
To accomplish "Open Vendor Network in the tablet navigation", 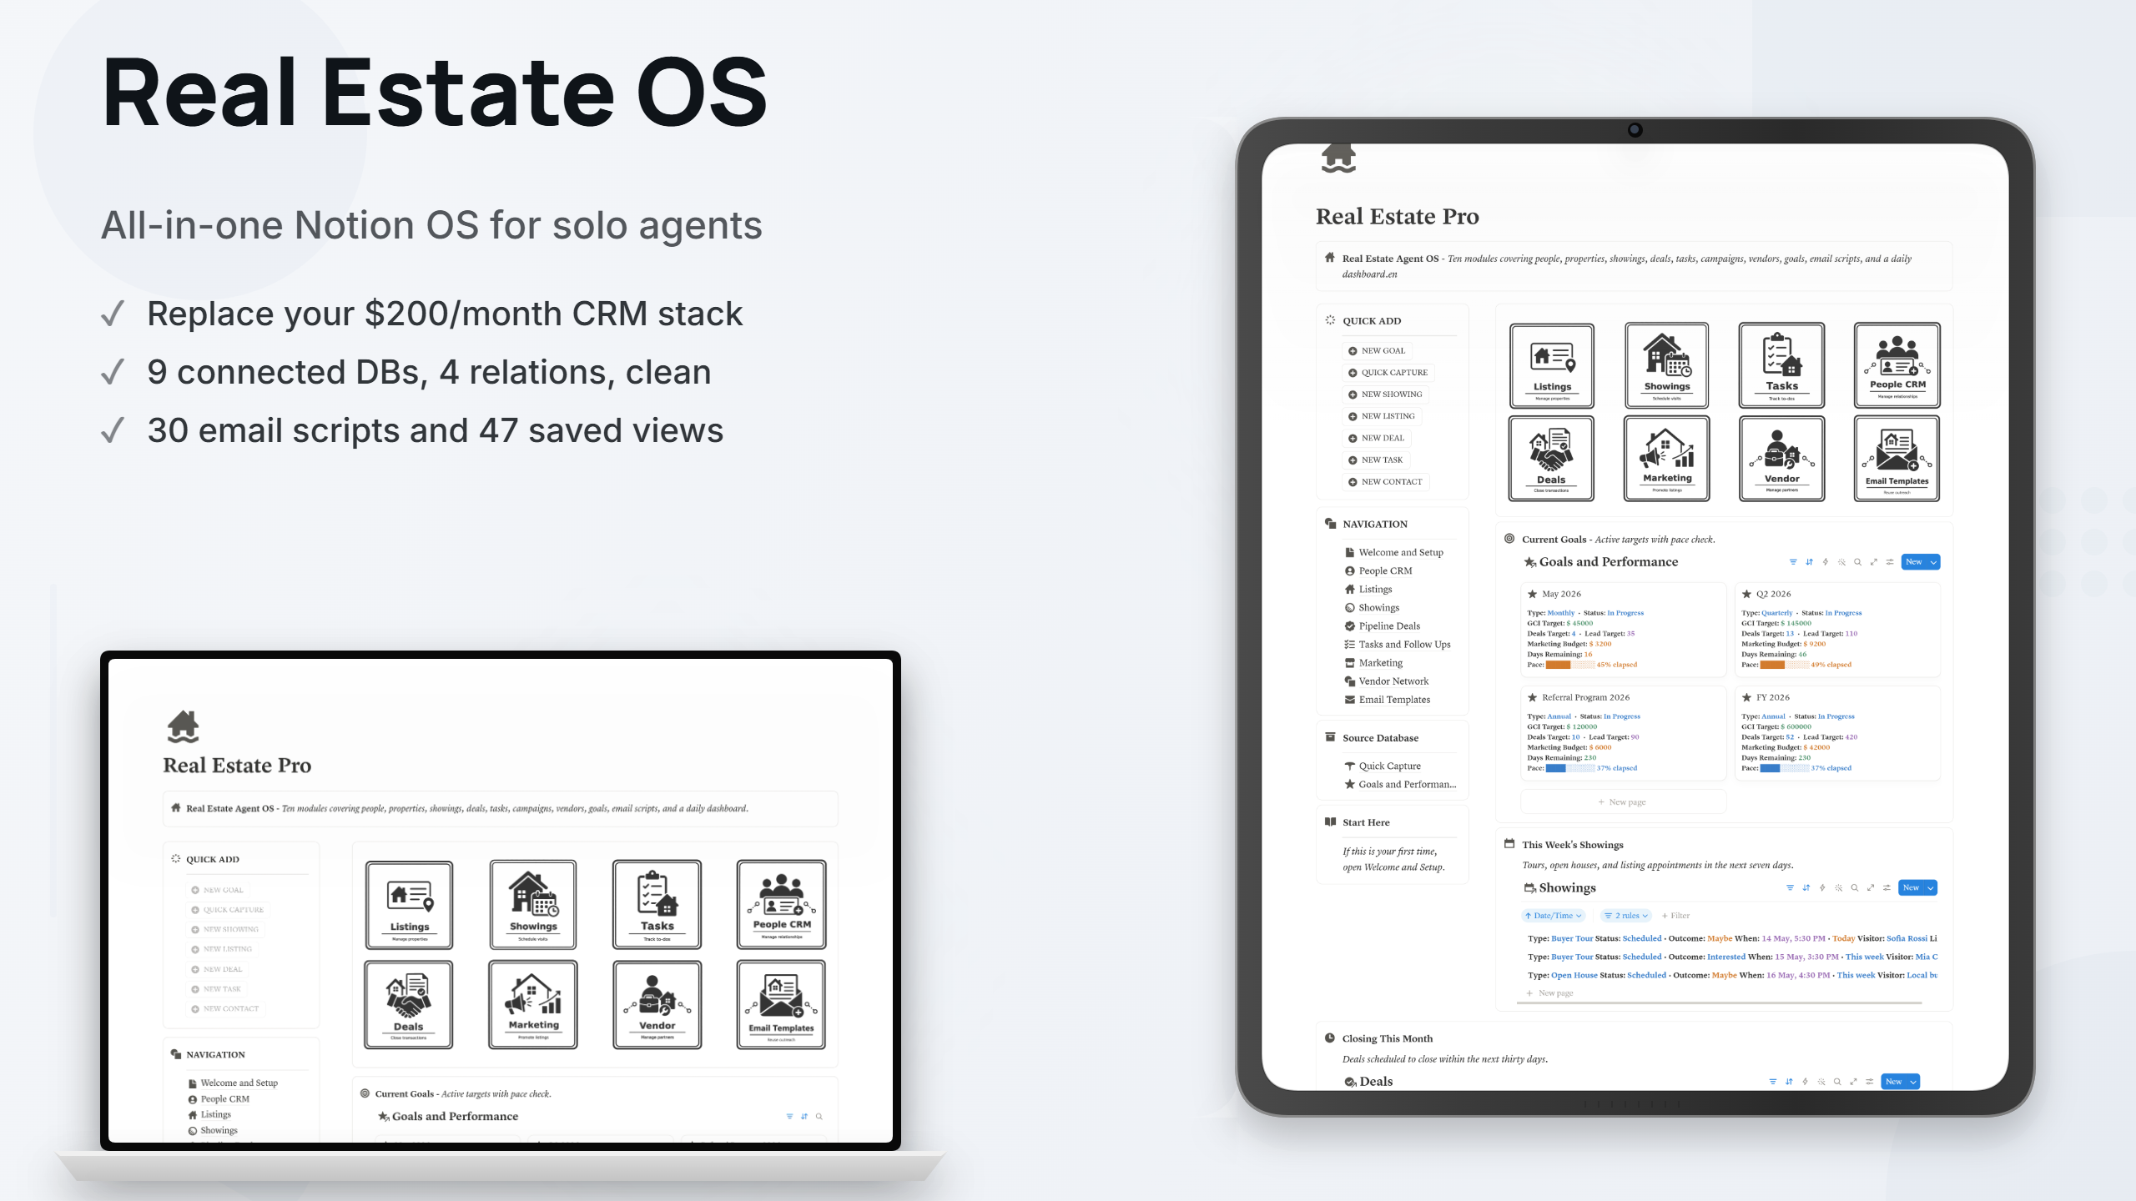I will (x=1386, y=681).
